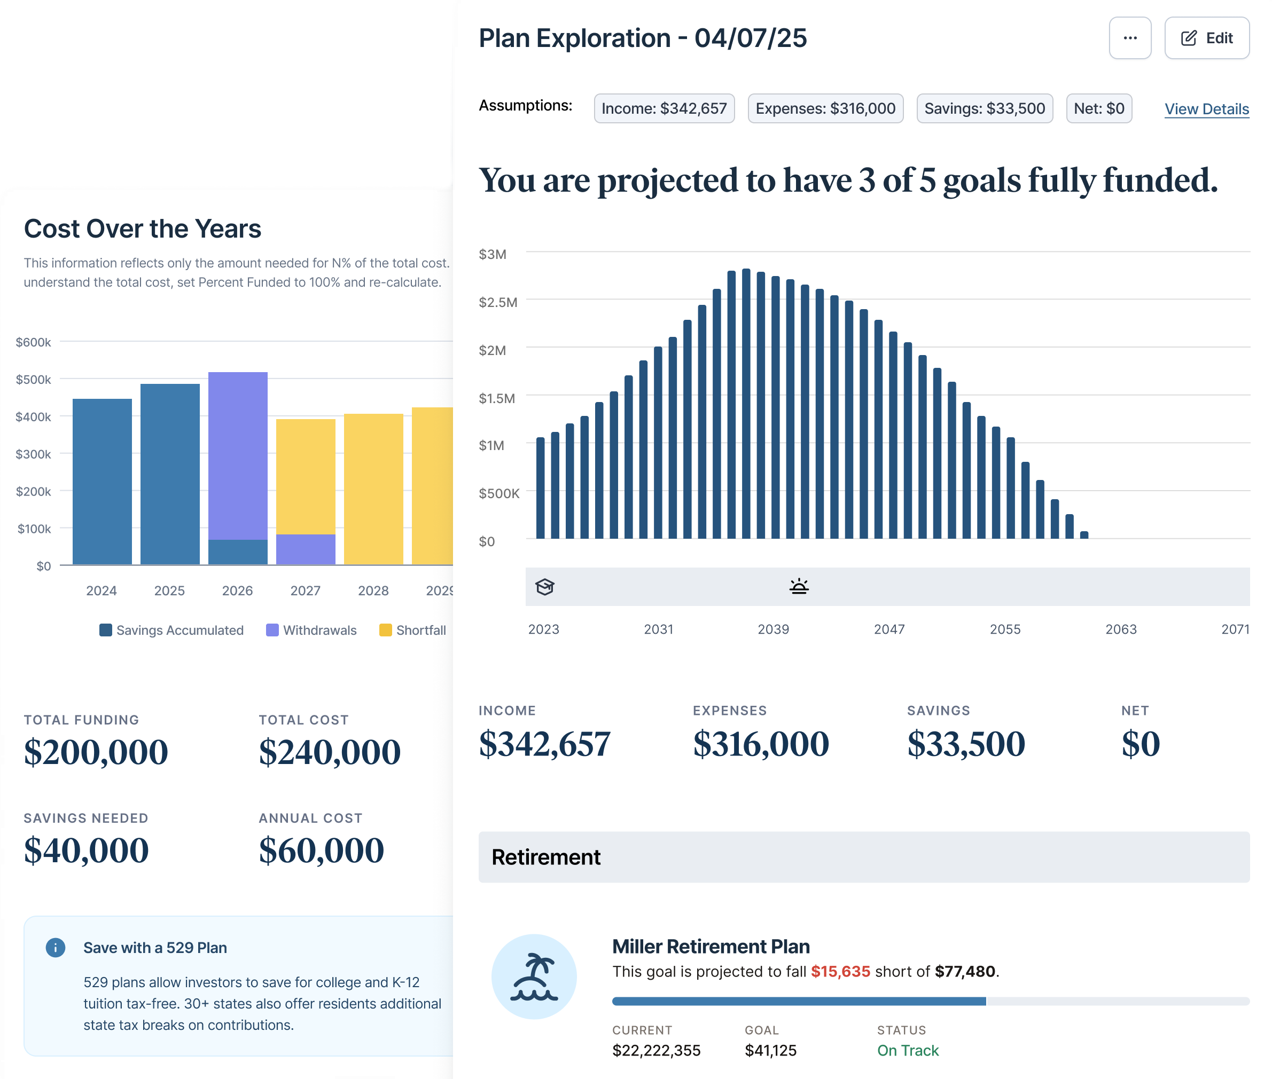Viewport: 1272px width, 1079px height.
Task: Click the $15,635 shortfall amount in red
Action: 840,971
